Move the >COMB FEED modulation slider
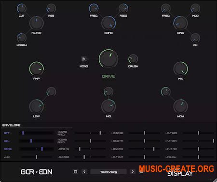This screenshot has width=217, height=182. coord(90,141)
